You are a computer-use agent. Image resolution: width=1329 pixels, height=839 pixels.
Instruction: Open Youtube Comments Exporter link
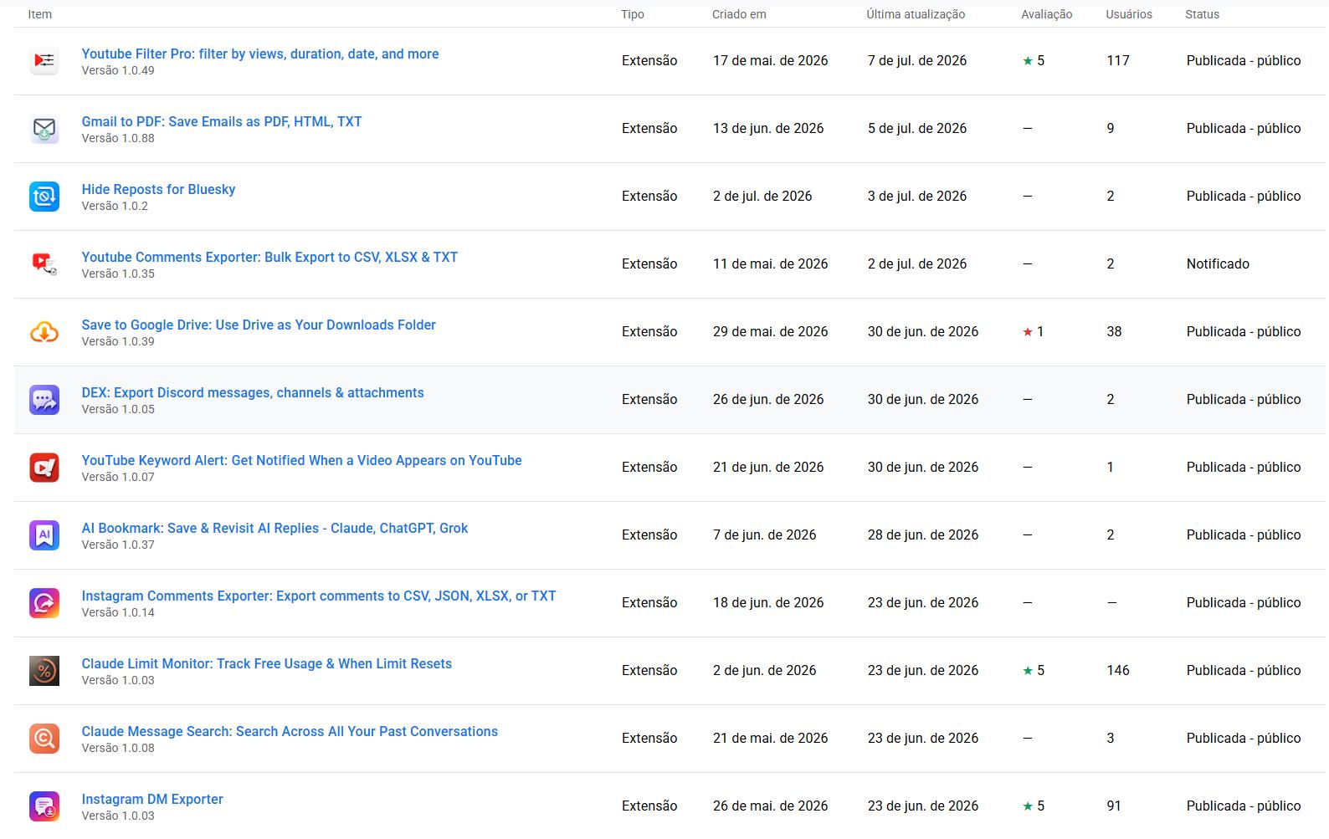[x=269, y=257]
